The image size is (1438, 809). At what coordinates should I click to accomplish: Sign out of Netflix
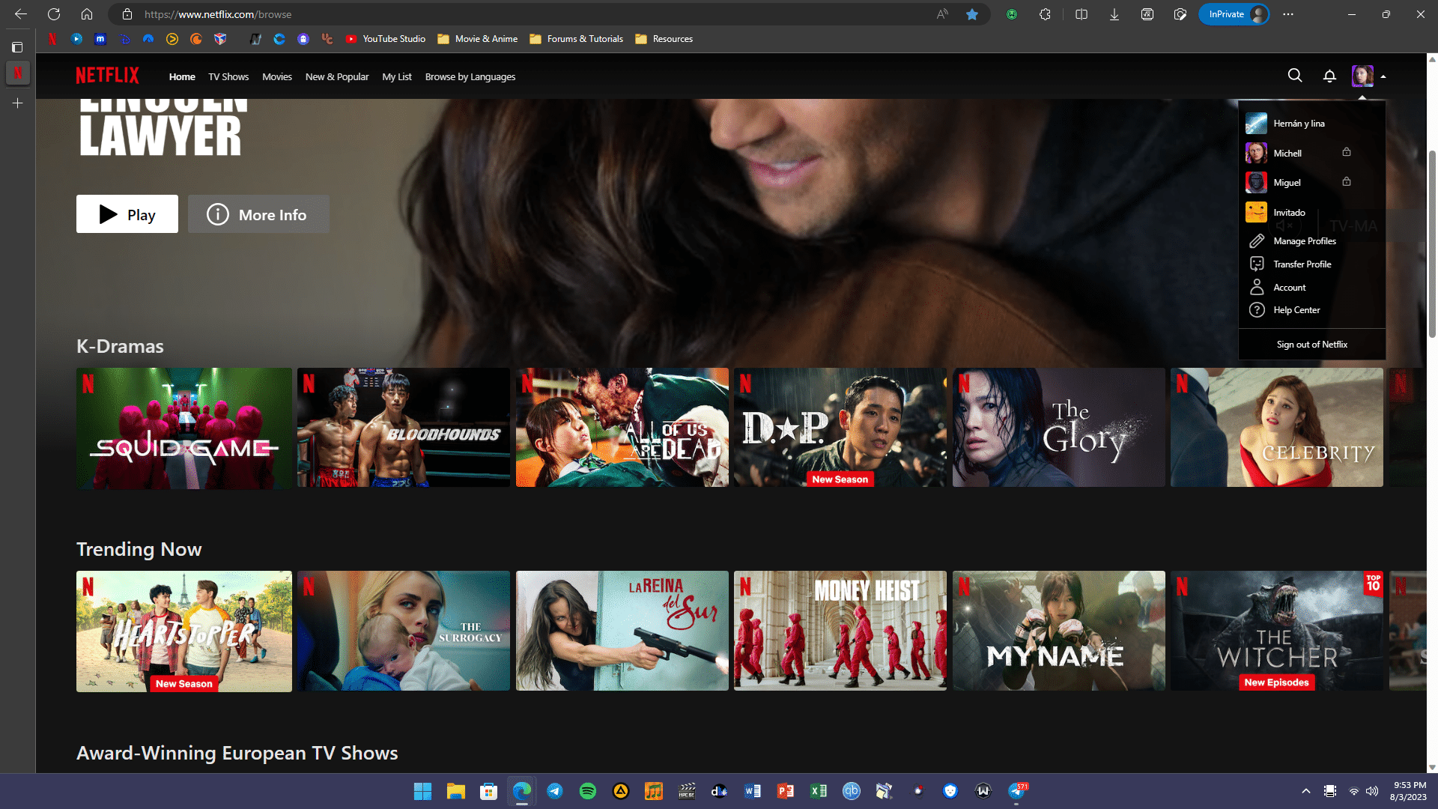1311,345
